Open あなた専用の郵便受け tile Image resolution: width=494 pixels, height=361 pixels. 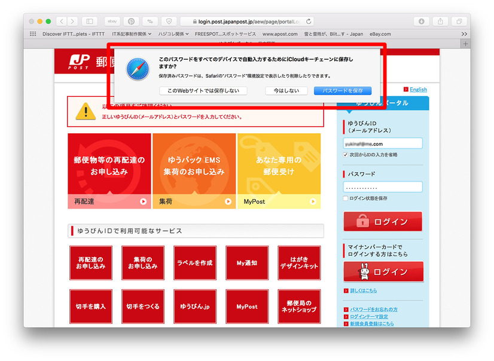pyautogui.click(x=279, y=171)
